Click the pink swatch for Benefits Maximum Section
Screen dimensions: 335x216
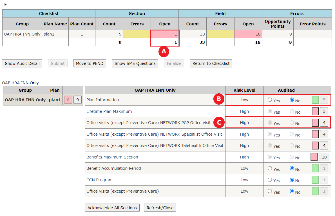(x=314, y=157)
